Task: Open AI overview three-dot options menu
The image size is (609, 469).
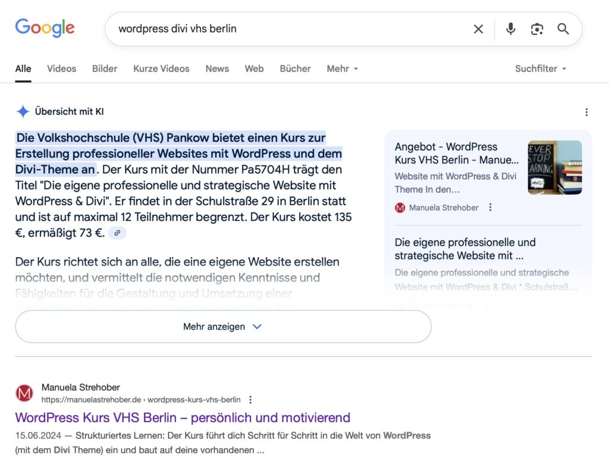Action: click(x=586, y=112)
